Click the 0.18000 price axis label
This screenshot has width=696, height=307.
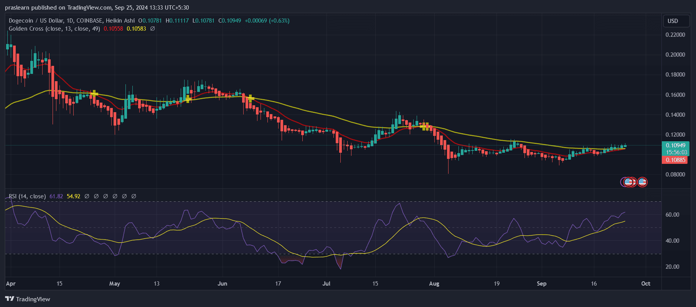[x=675, y=75]
